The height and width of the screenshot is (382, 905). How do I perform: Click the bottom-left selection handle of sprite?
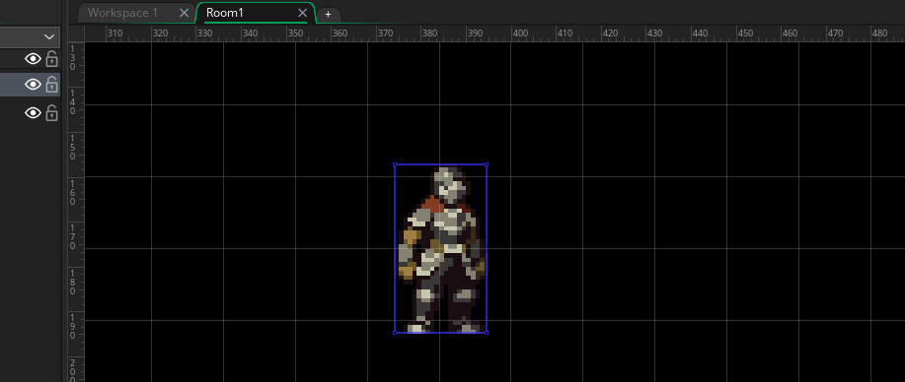click(395, 333)
